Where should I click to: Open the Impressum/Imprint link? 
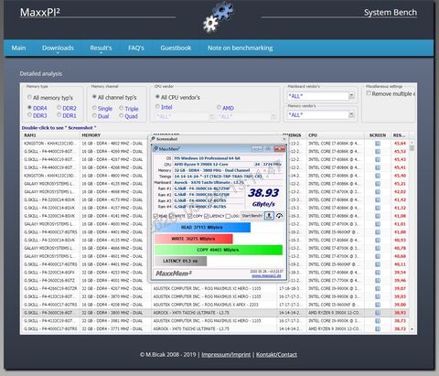coord(226,355)
